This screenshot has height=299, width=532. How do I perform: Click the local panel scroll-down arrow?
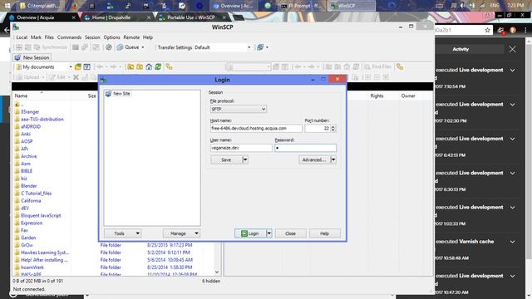coord(217,272)
